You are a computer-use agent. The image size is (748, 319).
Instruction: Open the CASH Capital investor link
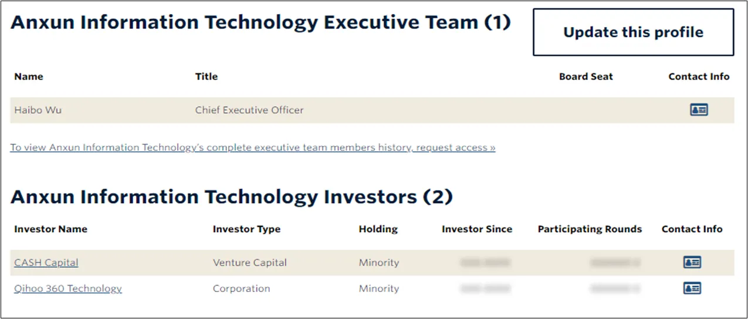click(x=46, y=263)
